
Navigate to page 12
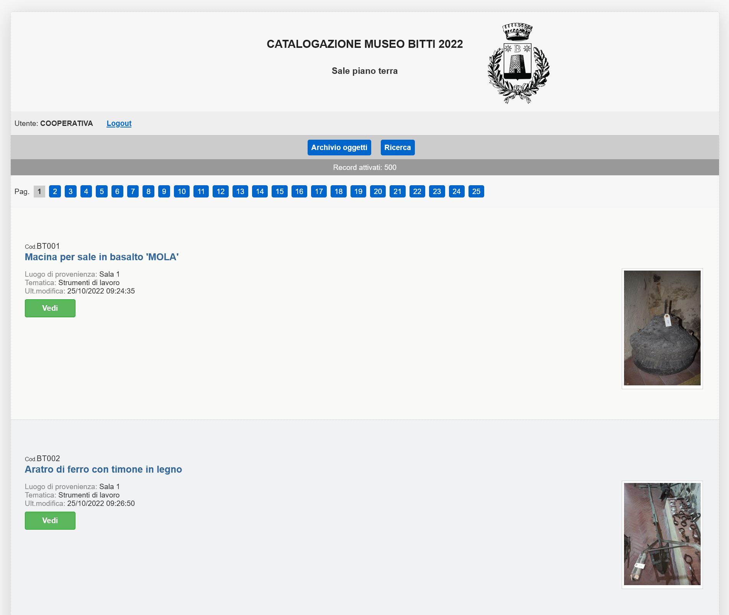point(221,191)
